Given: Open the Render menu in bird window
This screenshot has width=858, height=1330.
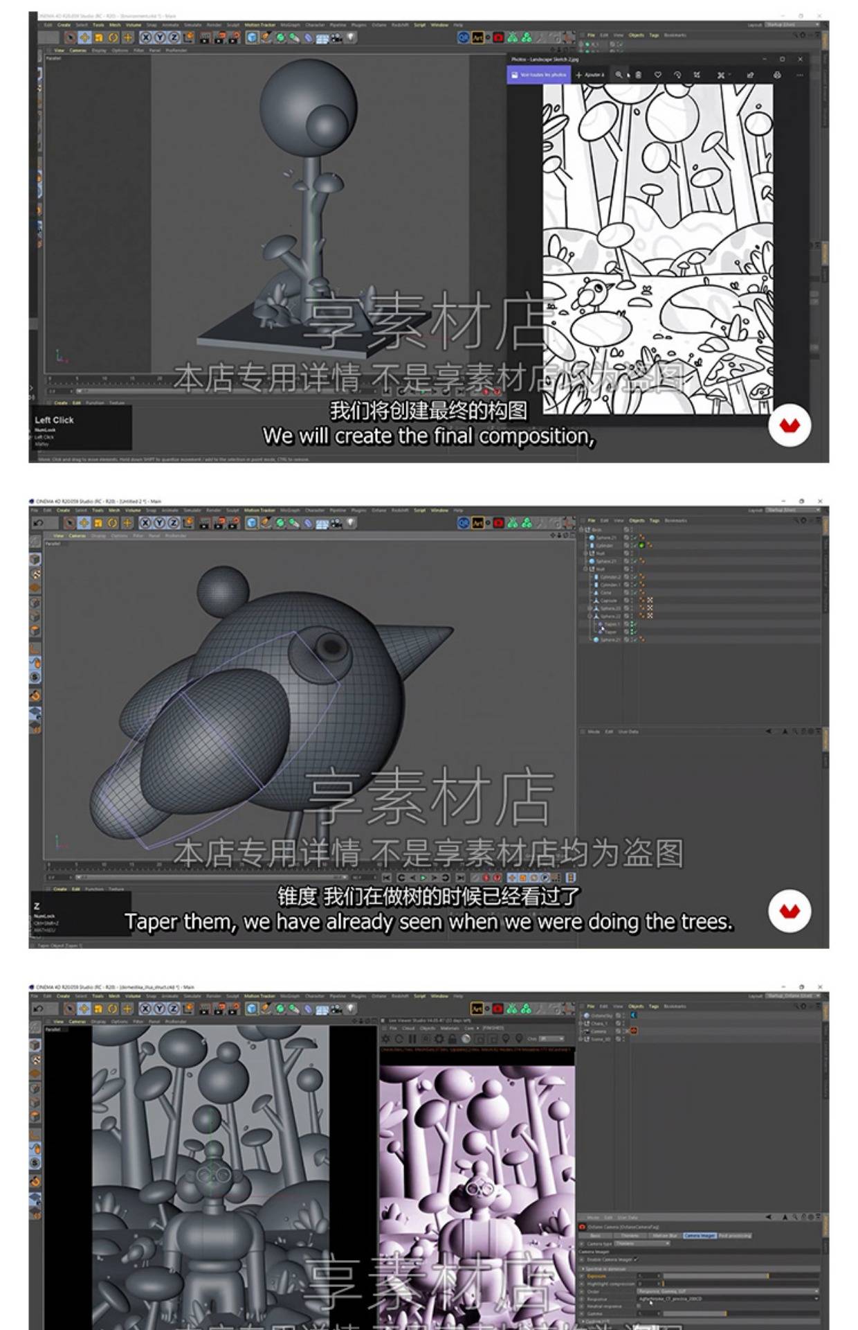Looking at the screenshot, I should point(214,510).
